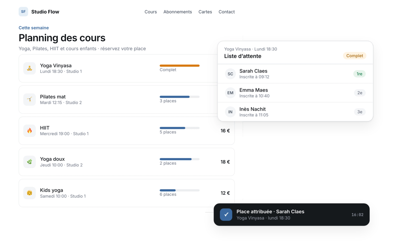
Task: Go to Abonnements in the navigation
Action: click(178, 12)
